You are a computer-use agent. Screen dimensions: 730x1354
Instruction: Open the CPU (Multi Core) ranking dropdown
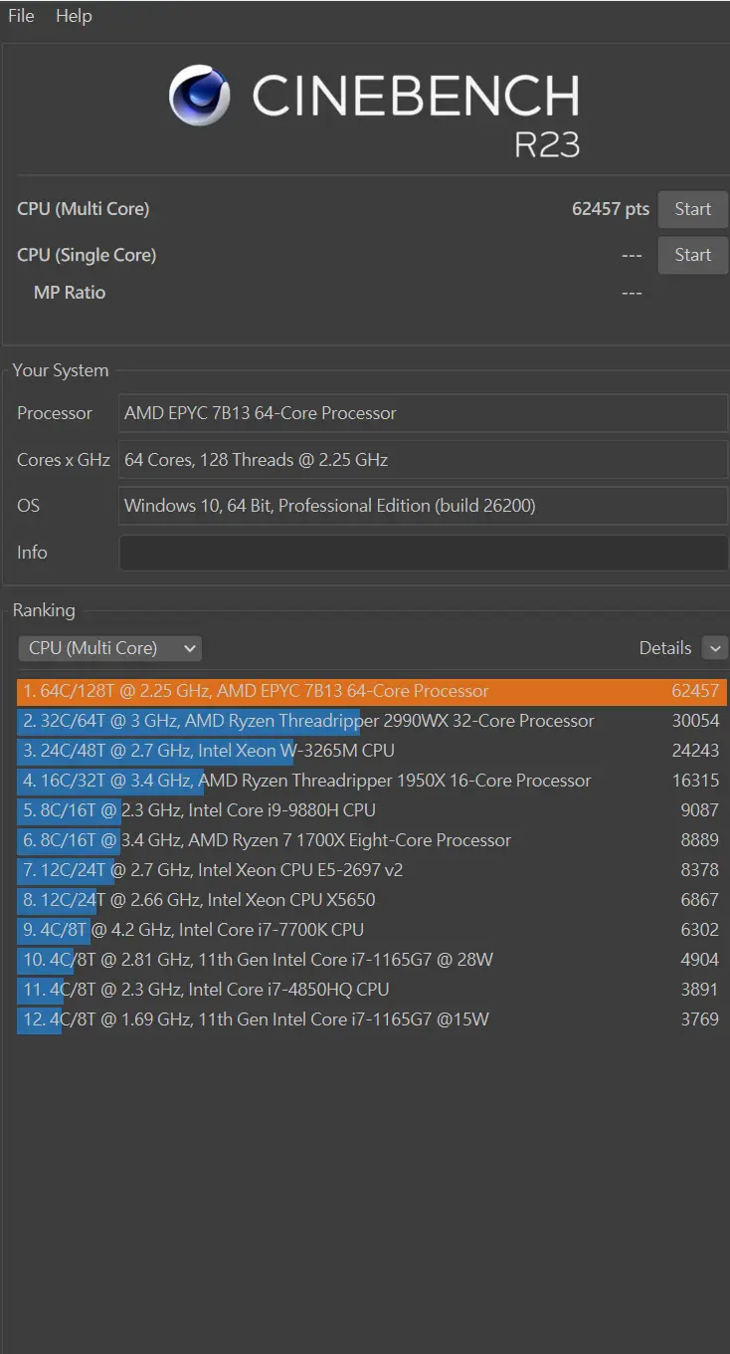(x=109, y=648)
